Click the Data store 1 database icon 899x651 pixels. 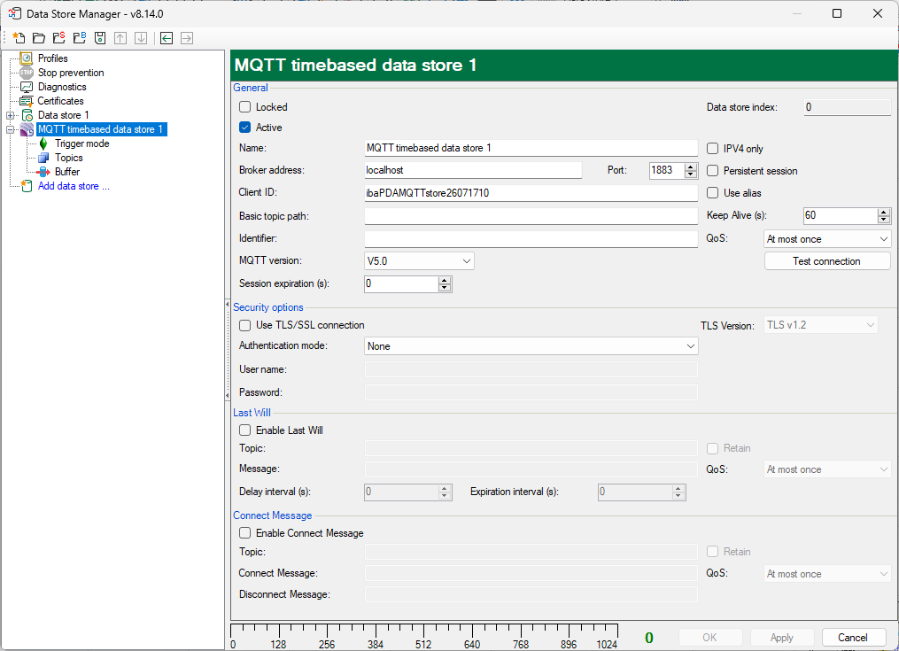pos(27,115)
